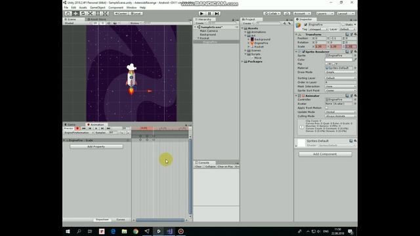Toggle EngineFire object active checkbox
This screenshot has height=236, width=420.
tap(306, 25)
